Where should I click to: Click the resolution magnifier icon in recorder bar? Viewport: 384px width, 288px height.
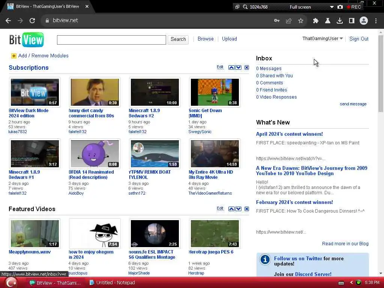pyautogui.click(x=245, y=7)
